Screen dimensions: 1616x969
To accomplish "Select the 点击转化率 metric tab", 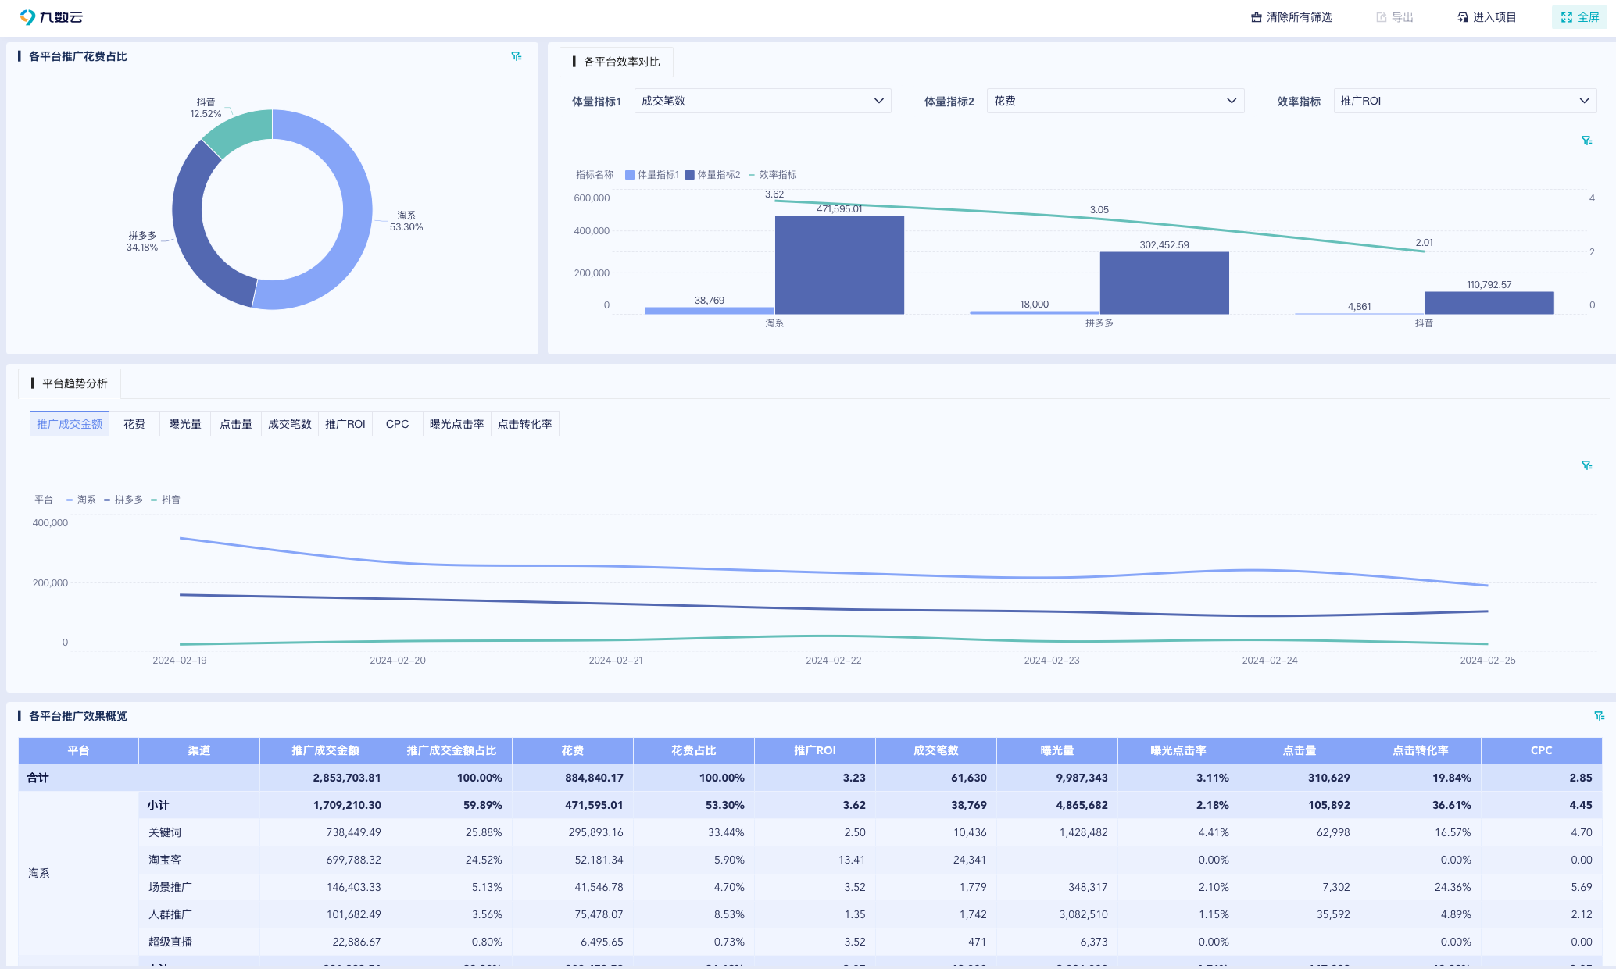I will pyautogui.click(x=524, y=424).
